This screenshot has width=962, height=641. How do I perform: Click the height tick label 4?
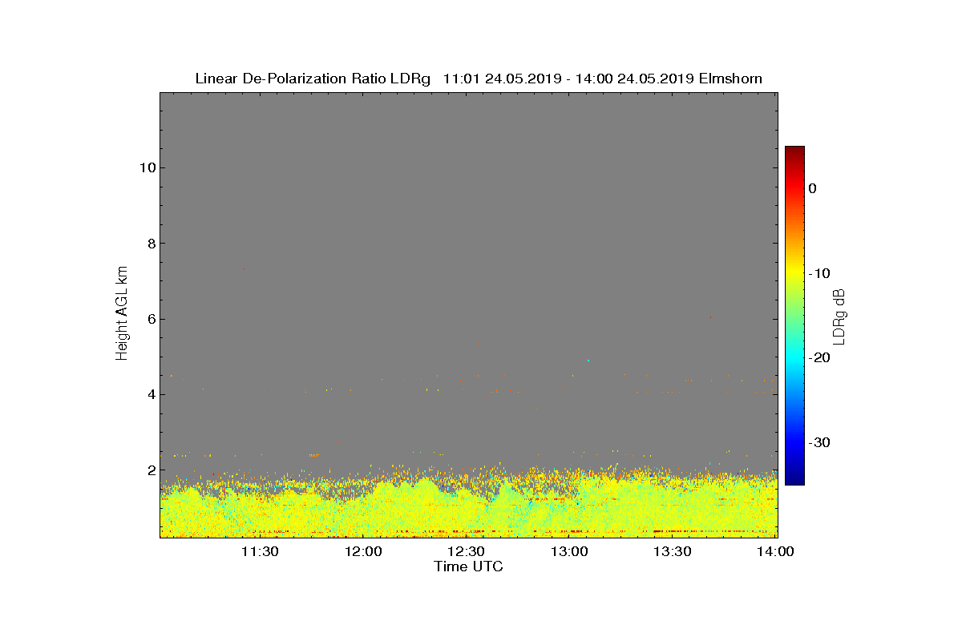(x=151, y=394)
